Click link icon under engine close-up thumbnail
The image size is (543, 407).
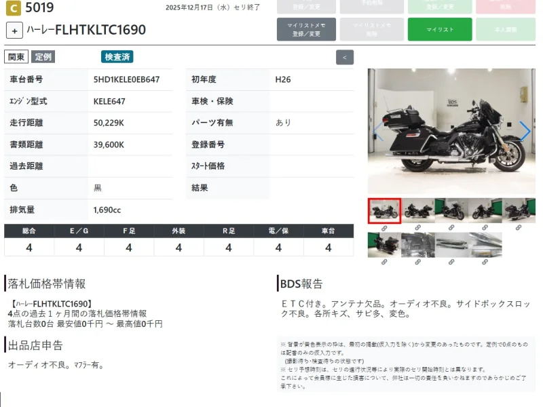tap(417, 262)
